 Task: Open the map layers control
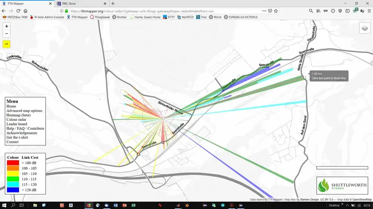tap(365, 28)
